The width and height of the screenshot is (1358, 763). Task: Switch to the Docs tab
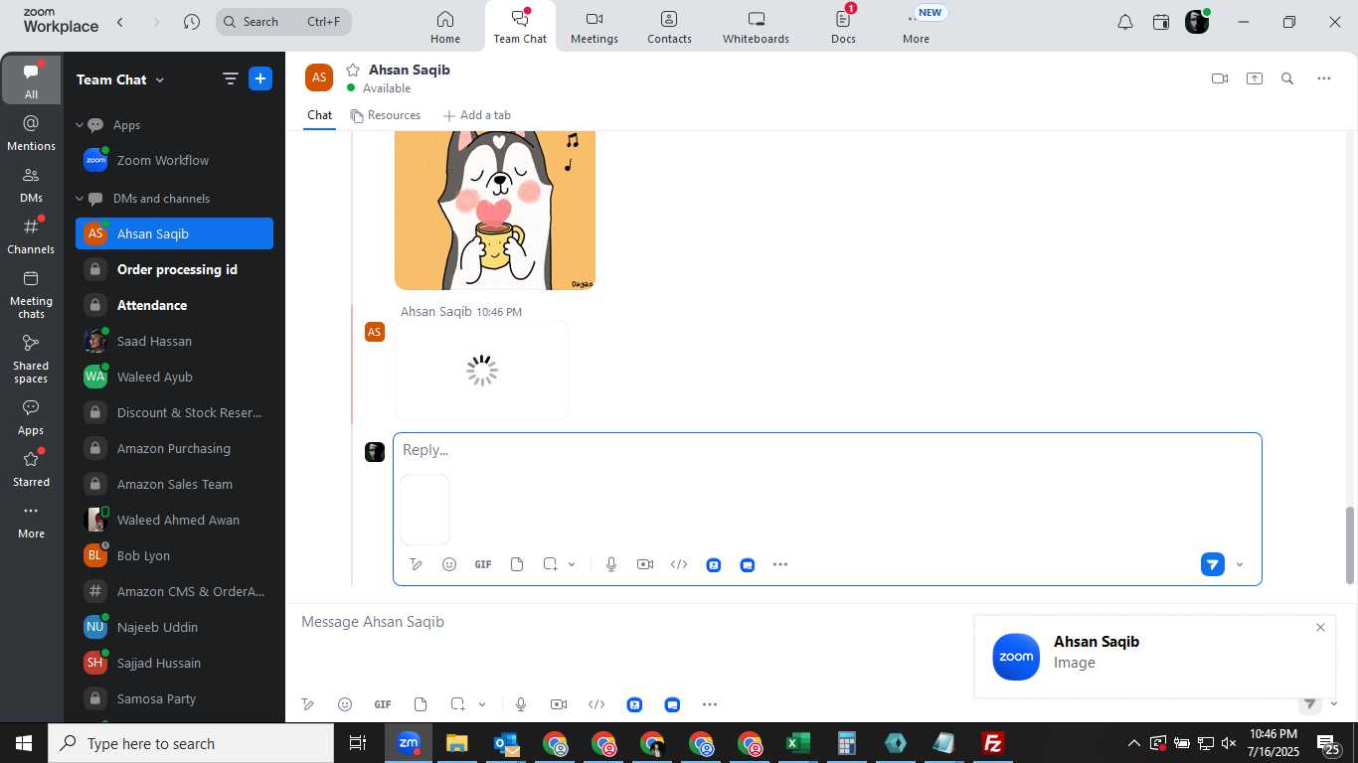click(843, 27)
